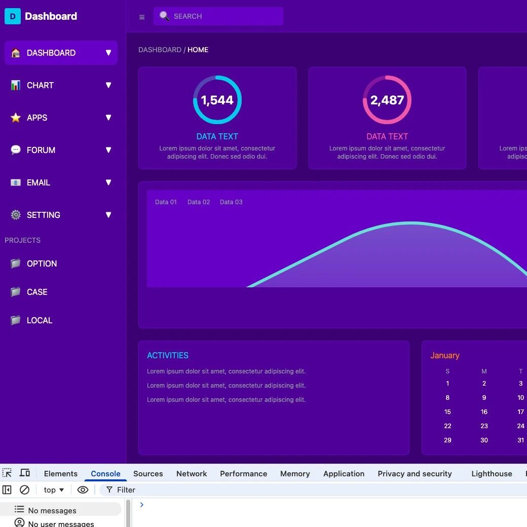527x527 pixels.
Task: Click the bar chart icon beside CHART
Action: click(x=16, y=85)
